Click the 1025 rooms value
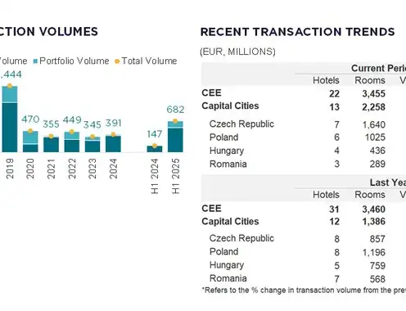 pyautogui.click(x=376, y=137)
